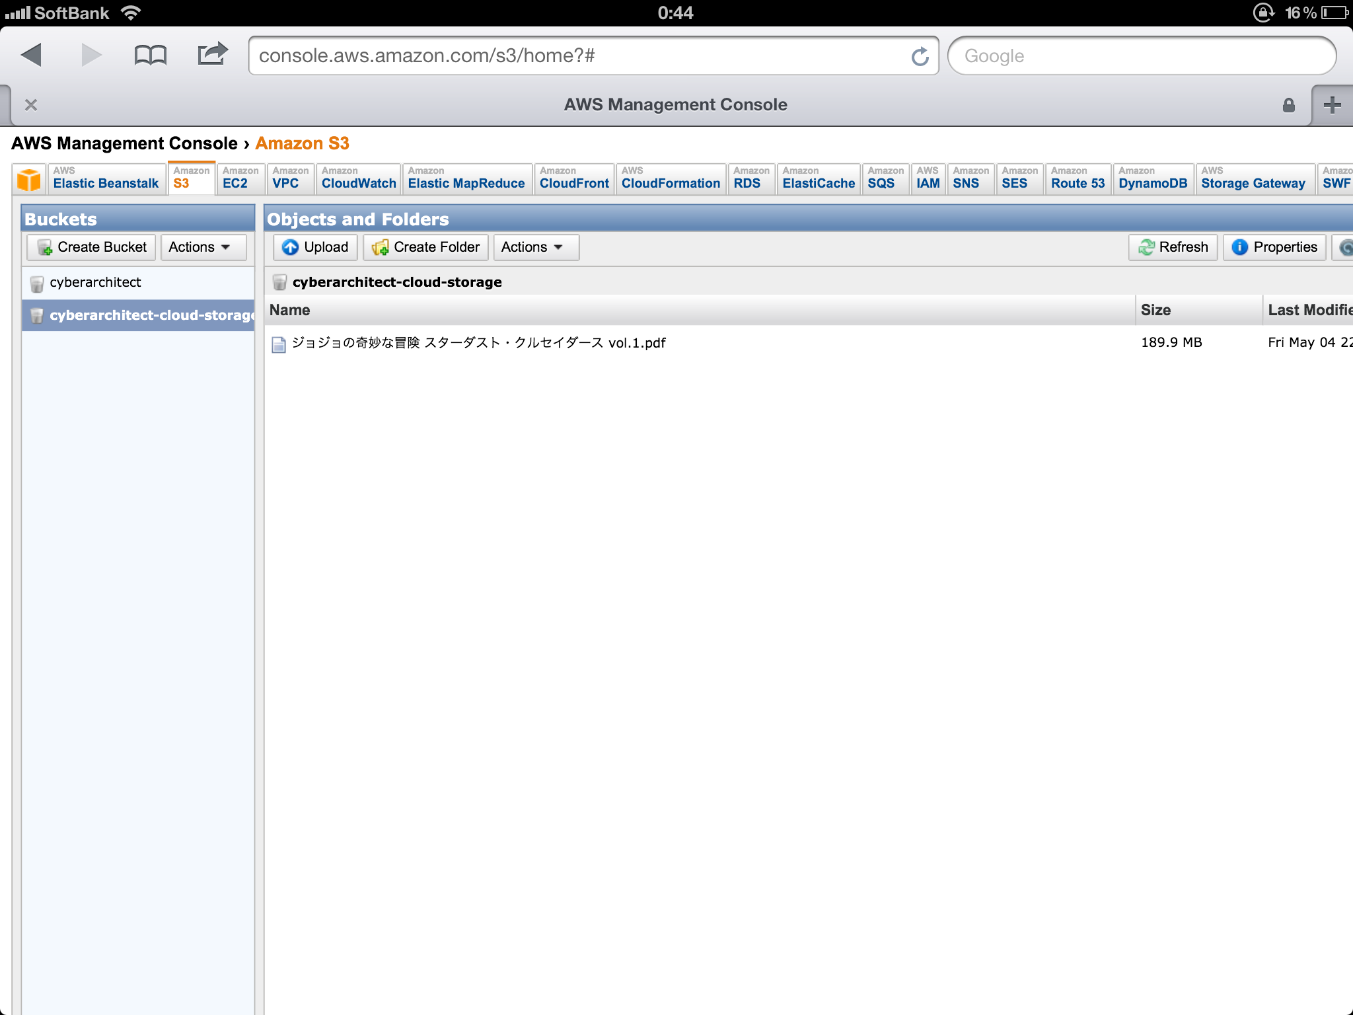Expand the Buckets Actions dropdown
This screenshot has width=1353, height=1015.
203,247
